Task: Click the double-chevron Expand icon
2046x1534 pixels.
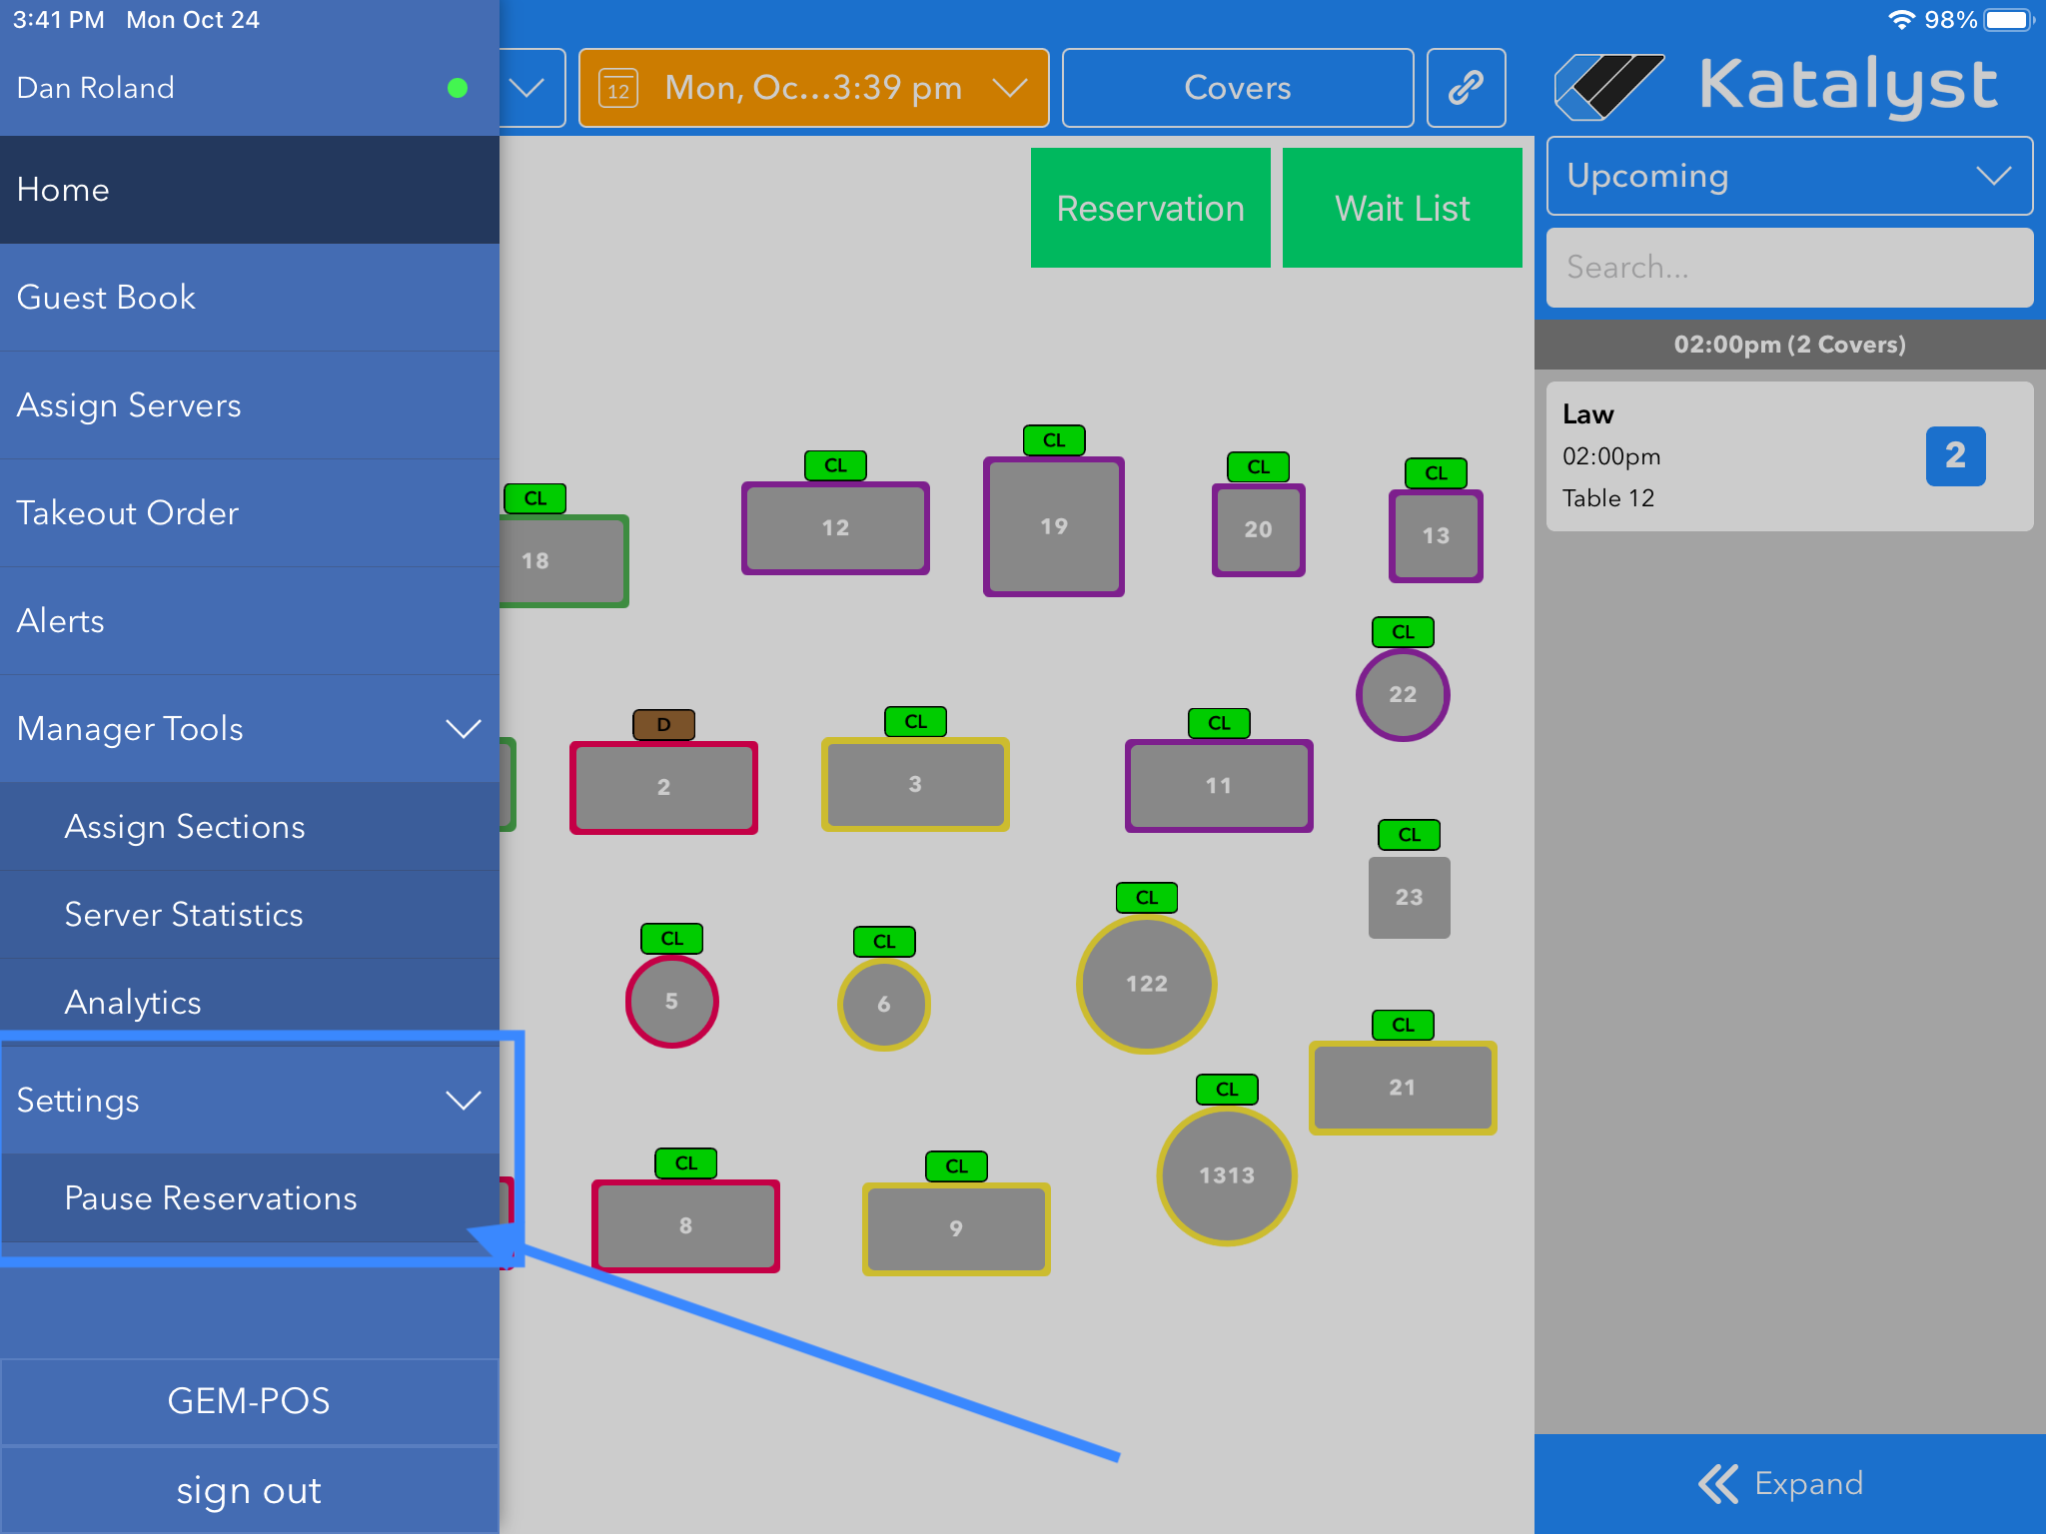Action: [x=1717, y=1483]
